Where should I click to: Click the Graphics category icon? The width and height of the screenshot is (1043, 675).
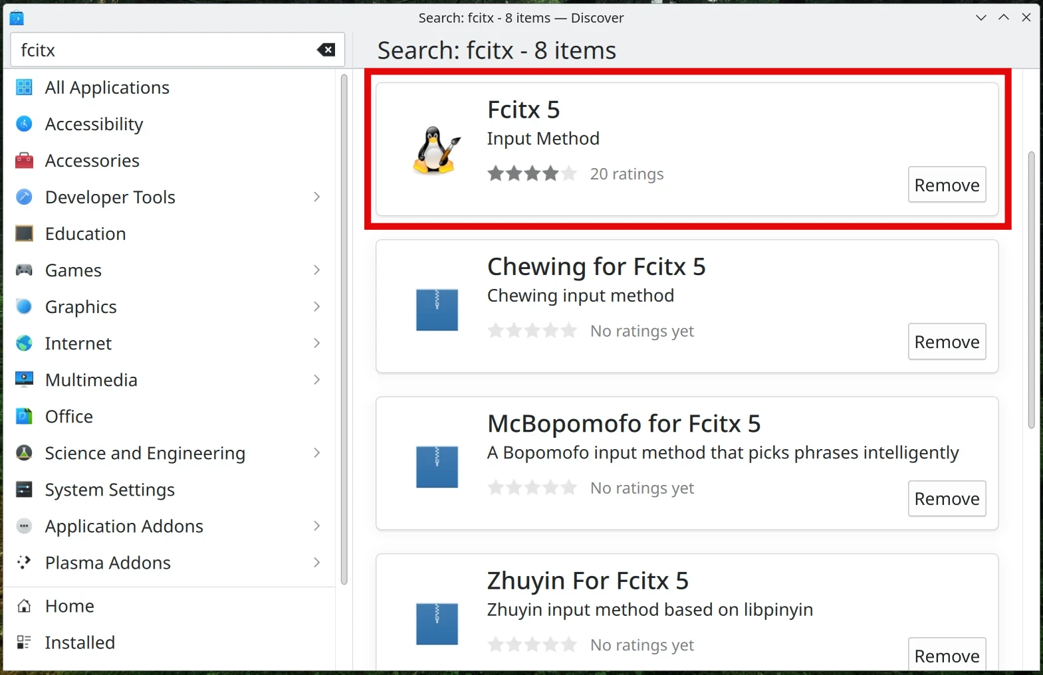point(24,306)
